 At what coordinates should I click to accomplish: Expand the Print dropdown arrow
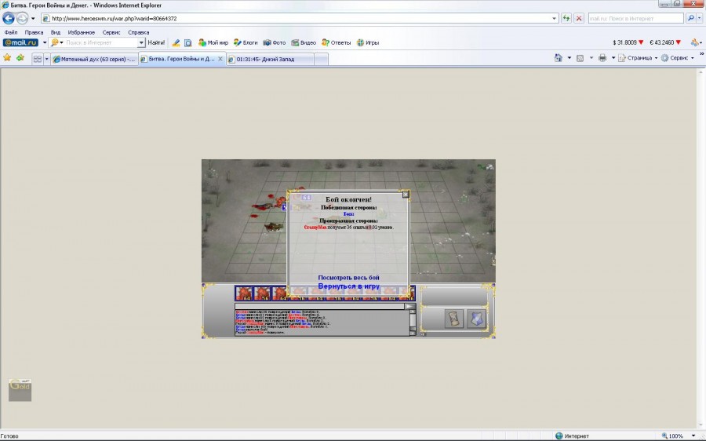pos(613,58)
